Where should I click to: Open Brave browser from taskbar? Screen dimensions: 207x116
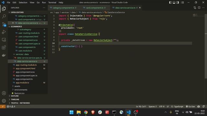pyautogui.click(x=93, y=112)
